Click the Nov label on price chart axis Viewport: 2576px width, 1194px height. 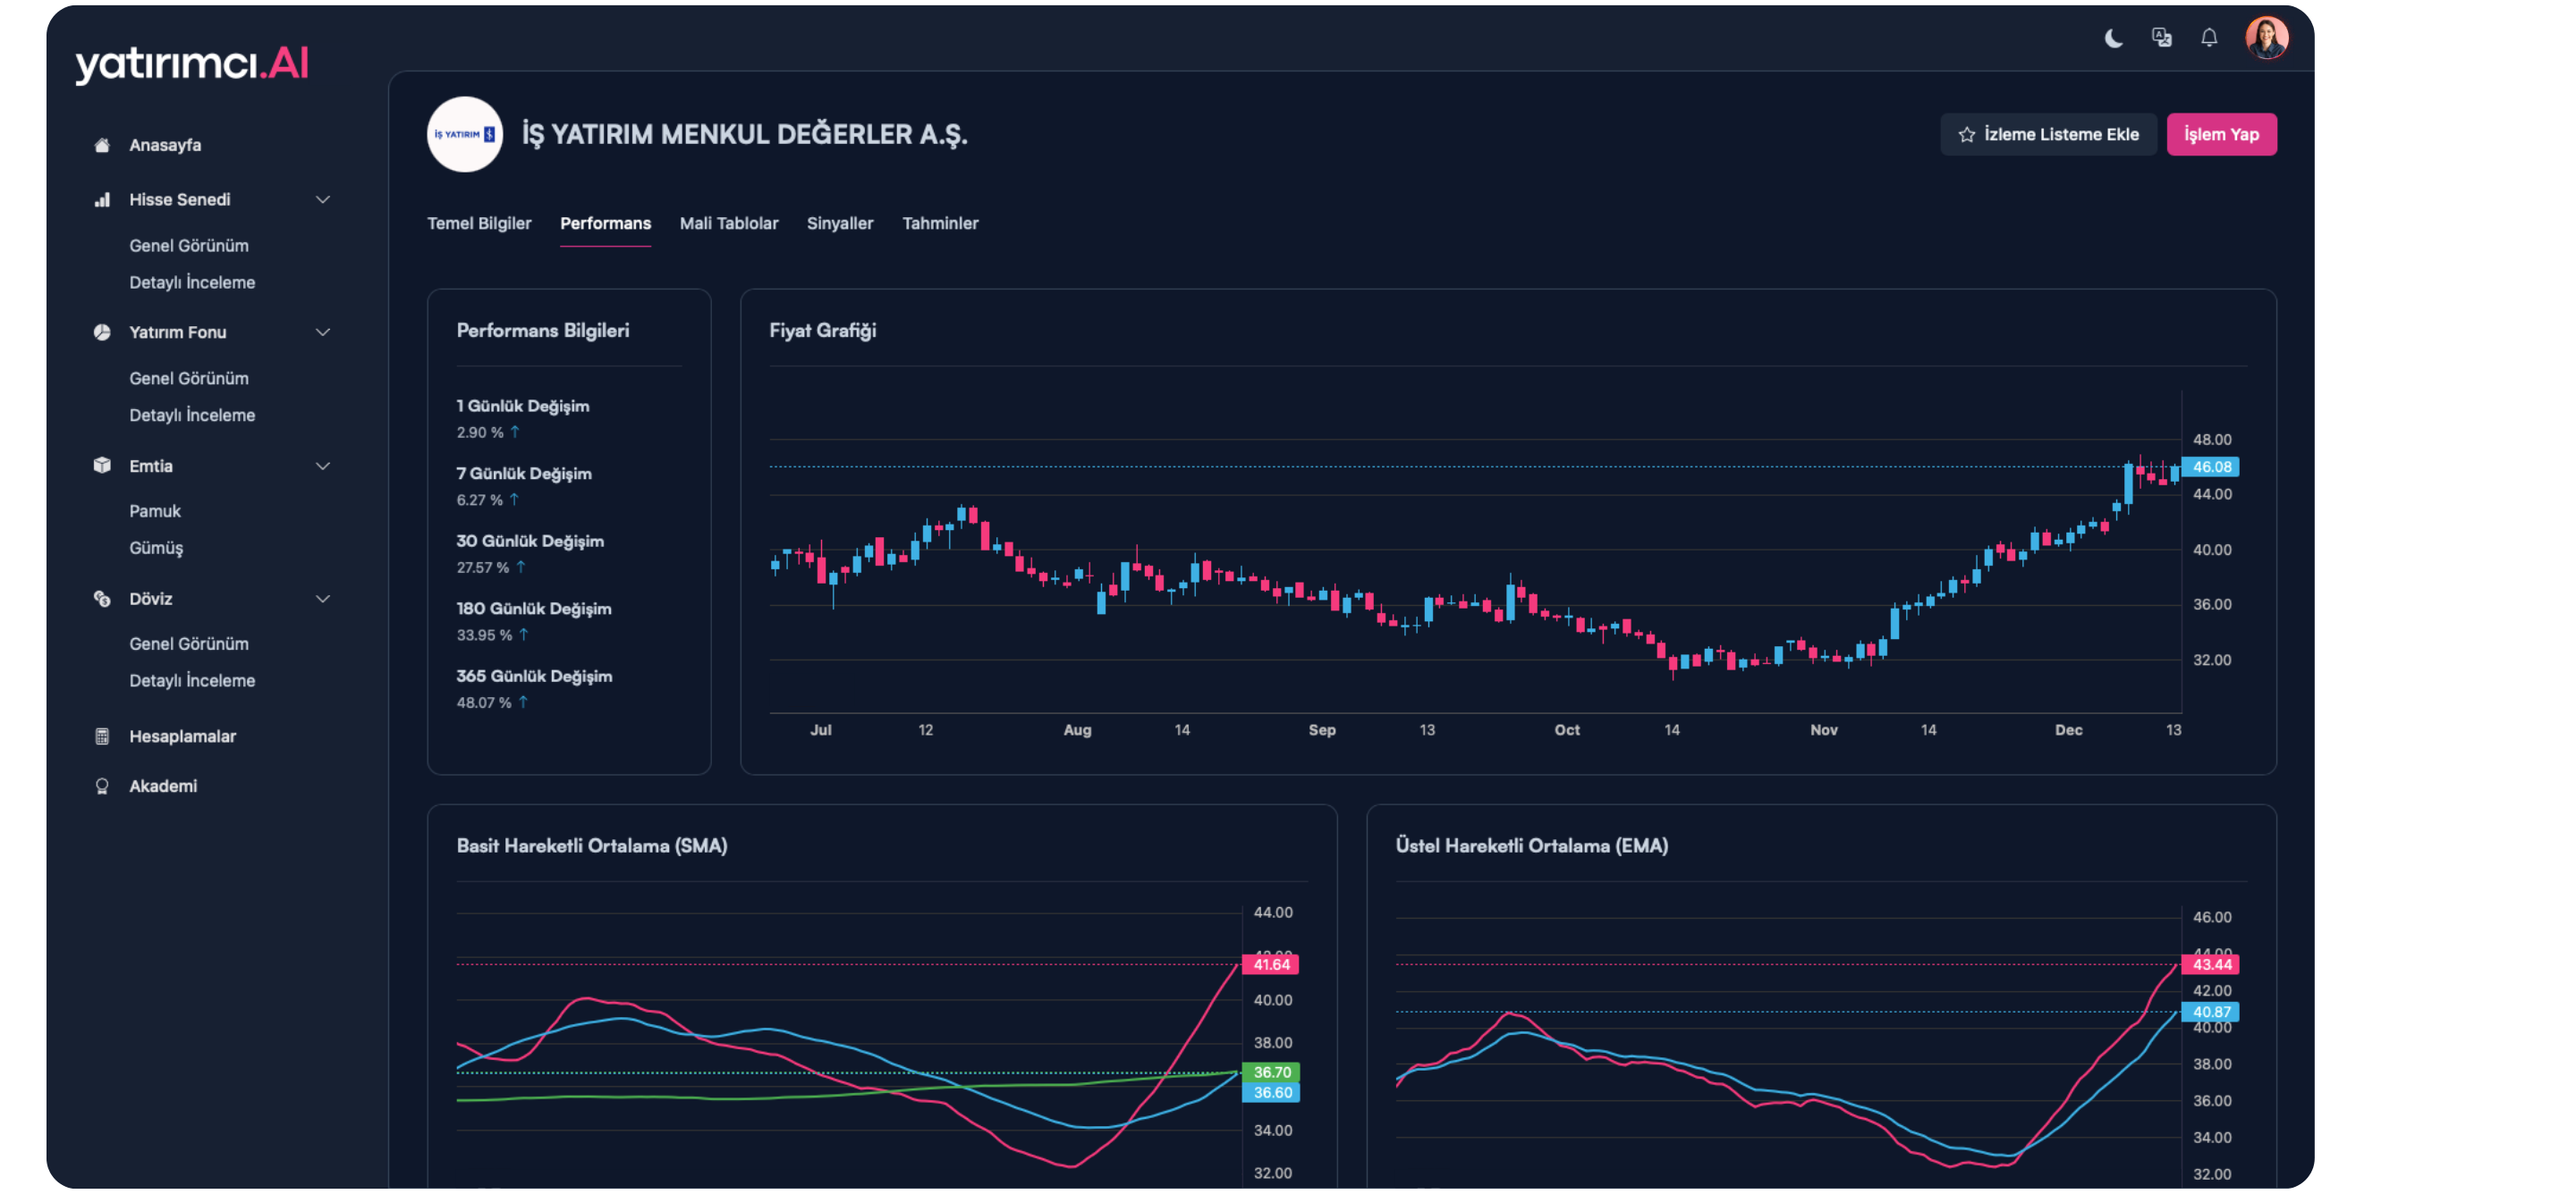click(1823, 730)
